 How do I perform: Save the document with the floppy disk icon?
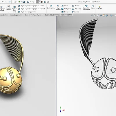(x=24, y=2)
